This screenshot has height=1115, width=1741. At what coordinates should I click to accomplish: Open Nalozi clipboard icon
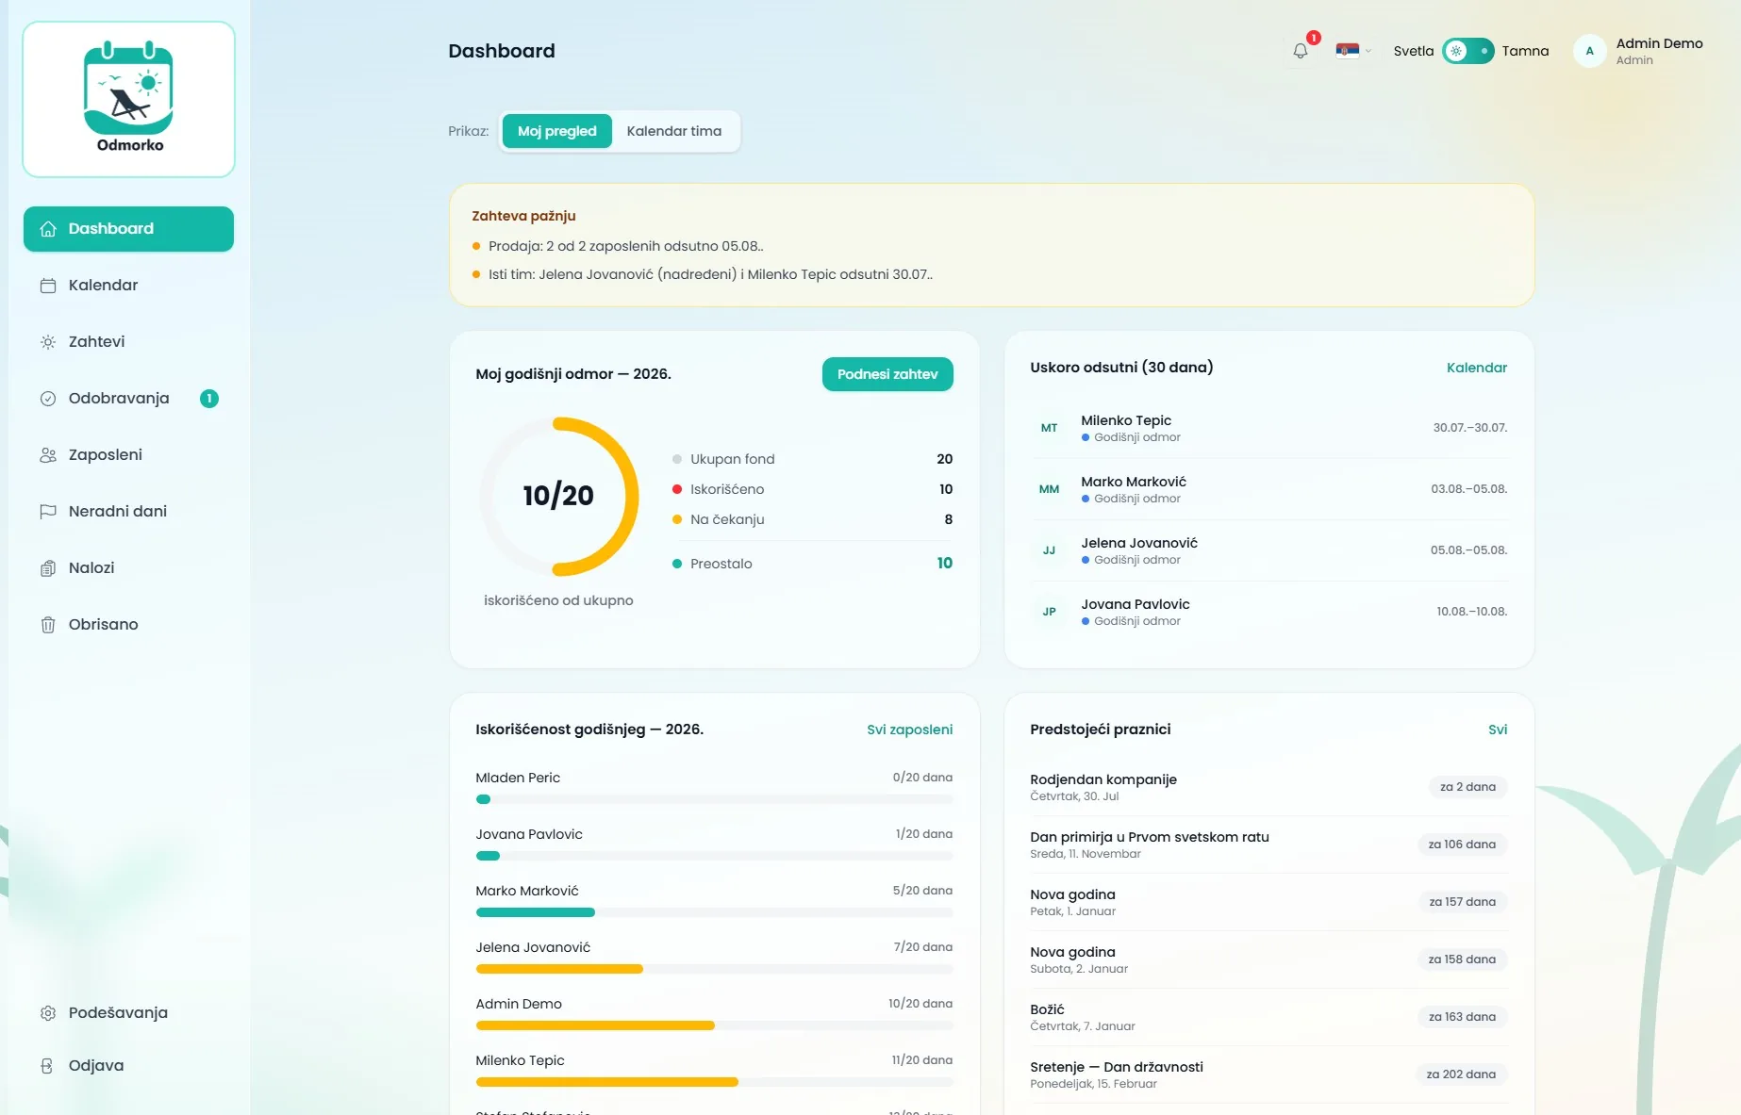[48, 568]
